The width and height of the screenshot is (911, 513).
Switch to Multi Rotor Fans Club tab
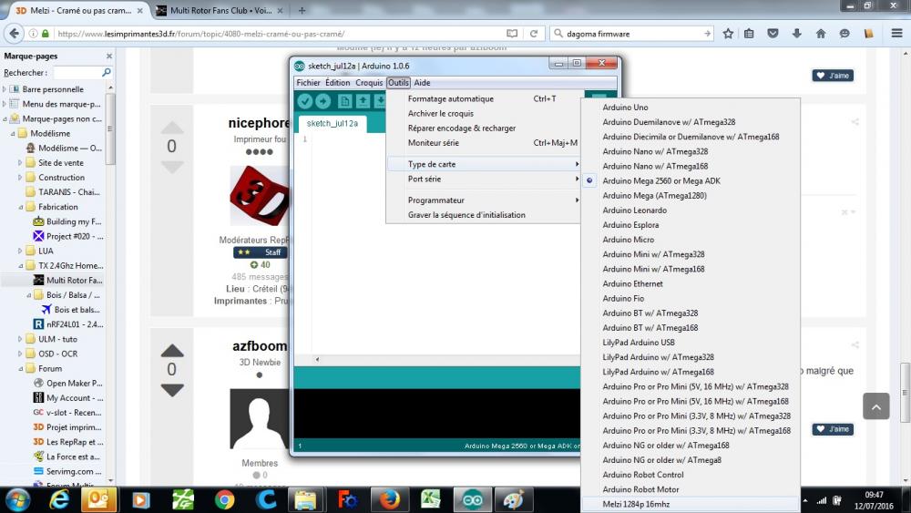tap(220, 10)
